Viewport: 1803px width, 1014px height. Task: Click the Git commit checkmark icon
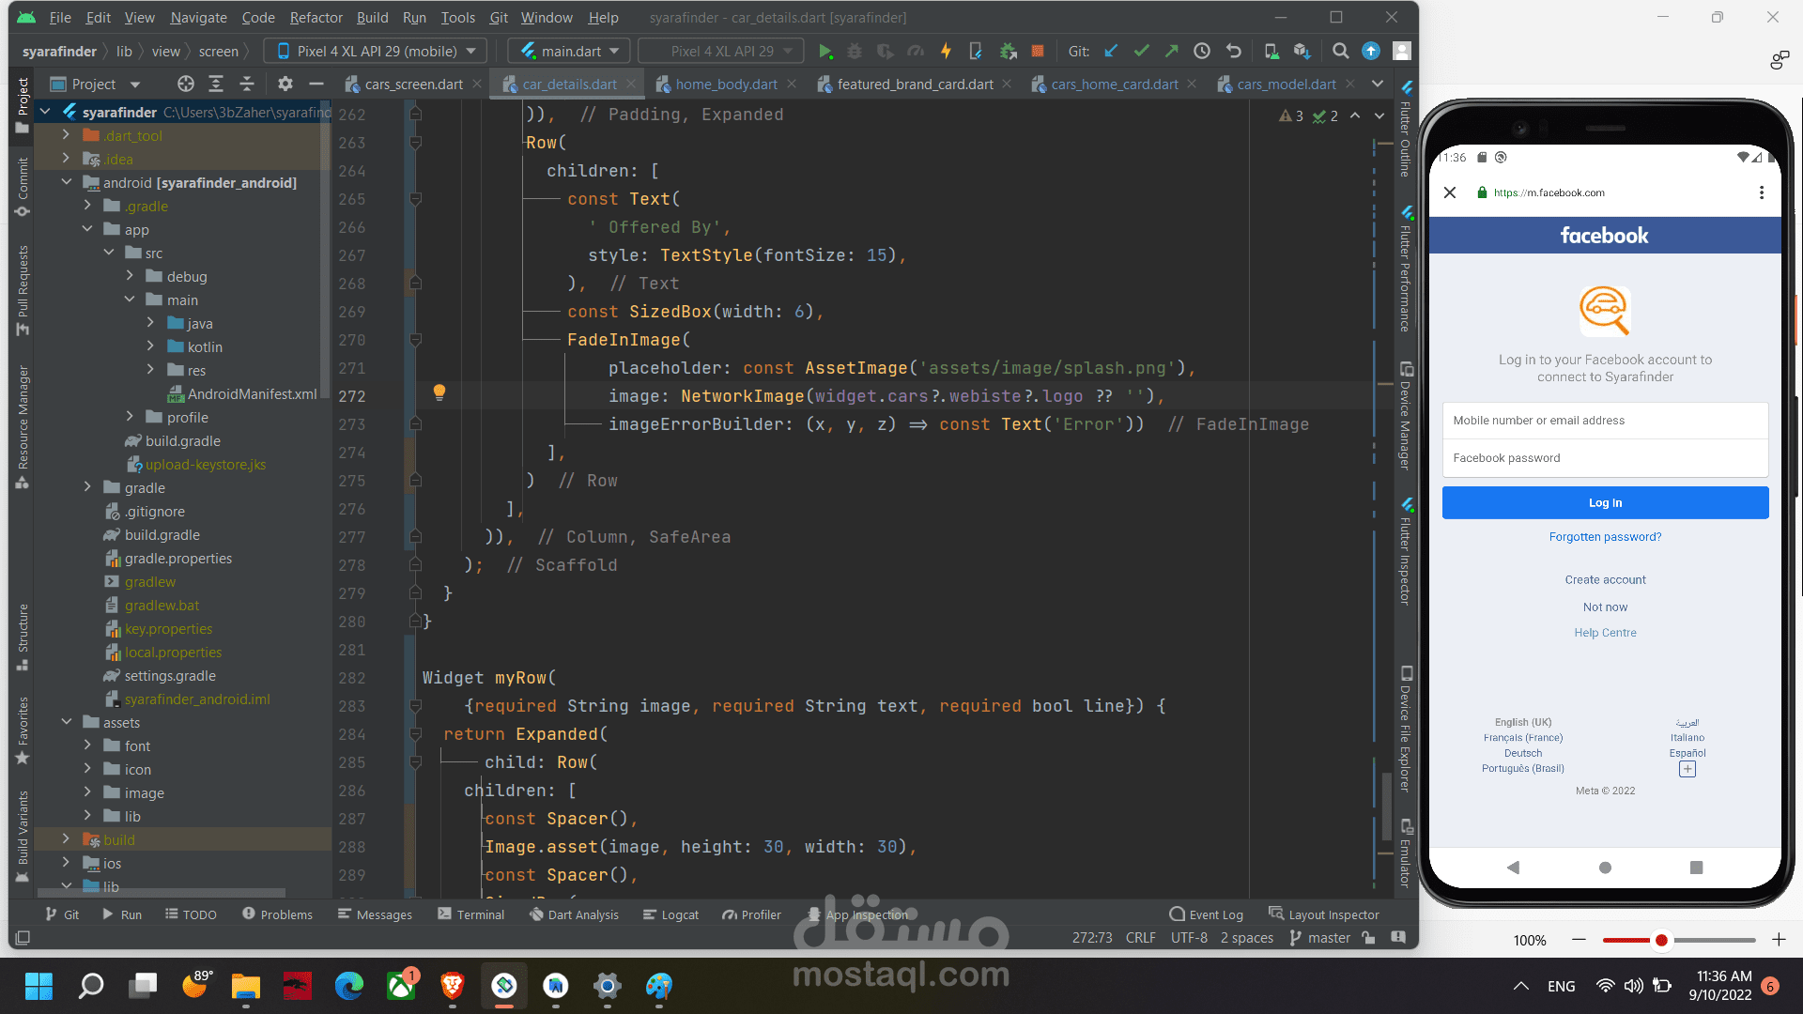point(1141,52)
